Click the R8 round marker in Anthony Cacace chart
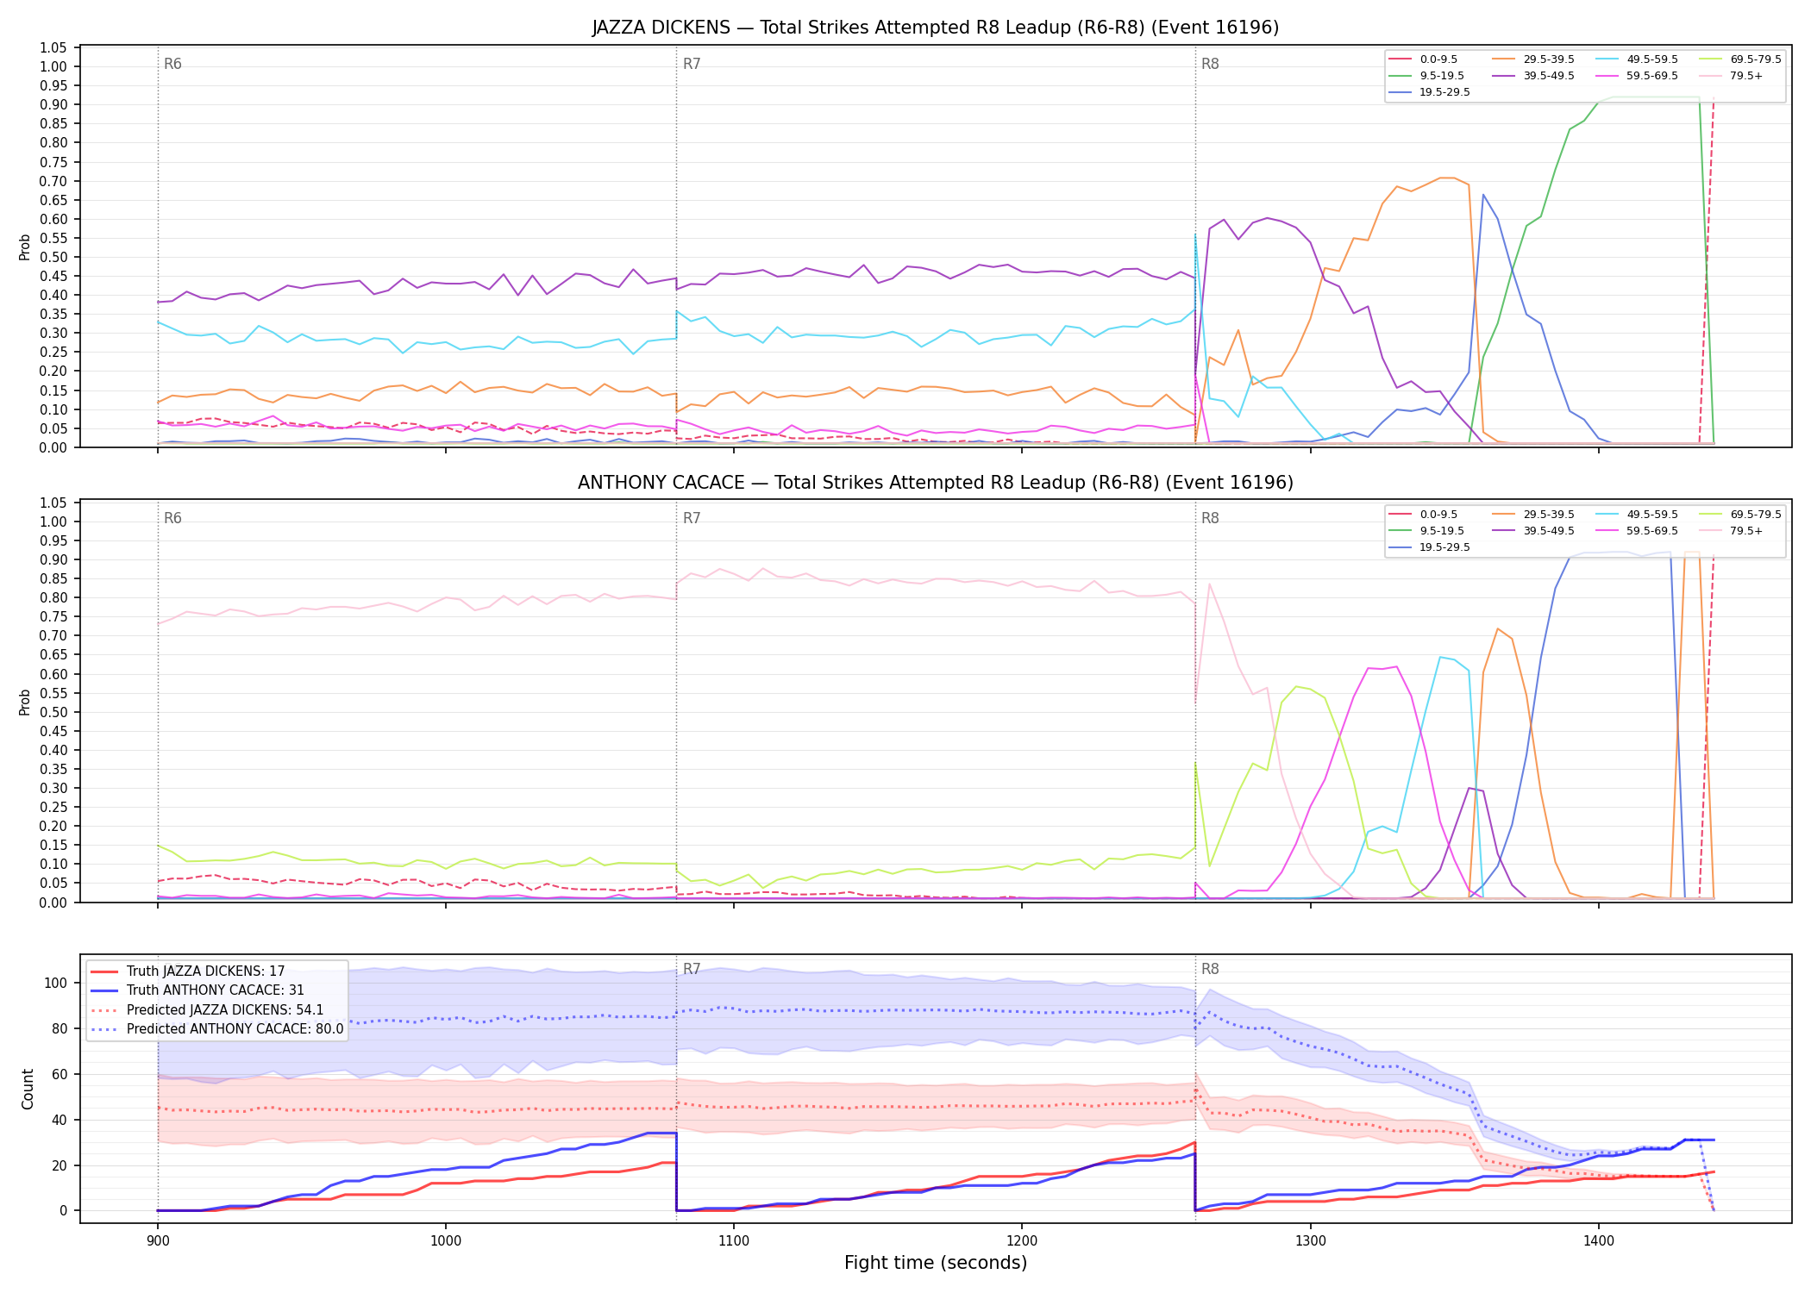This screenshot has width=1811, height=1293. tap(1210, 518)
